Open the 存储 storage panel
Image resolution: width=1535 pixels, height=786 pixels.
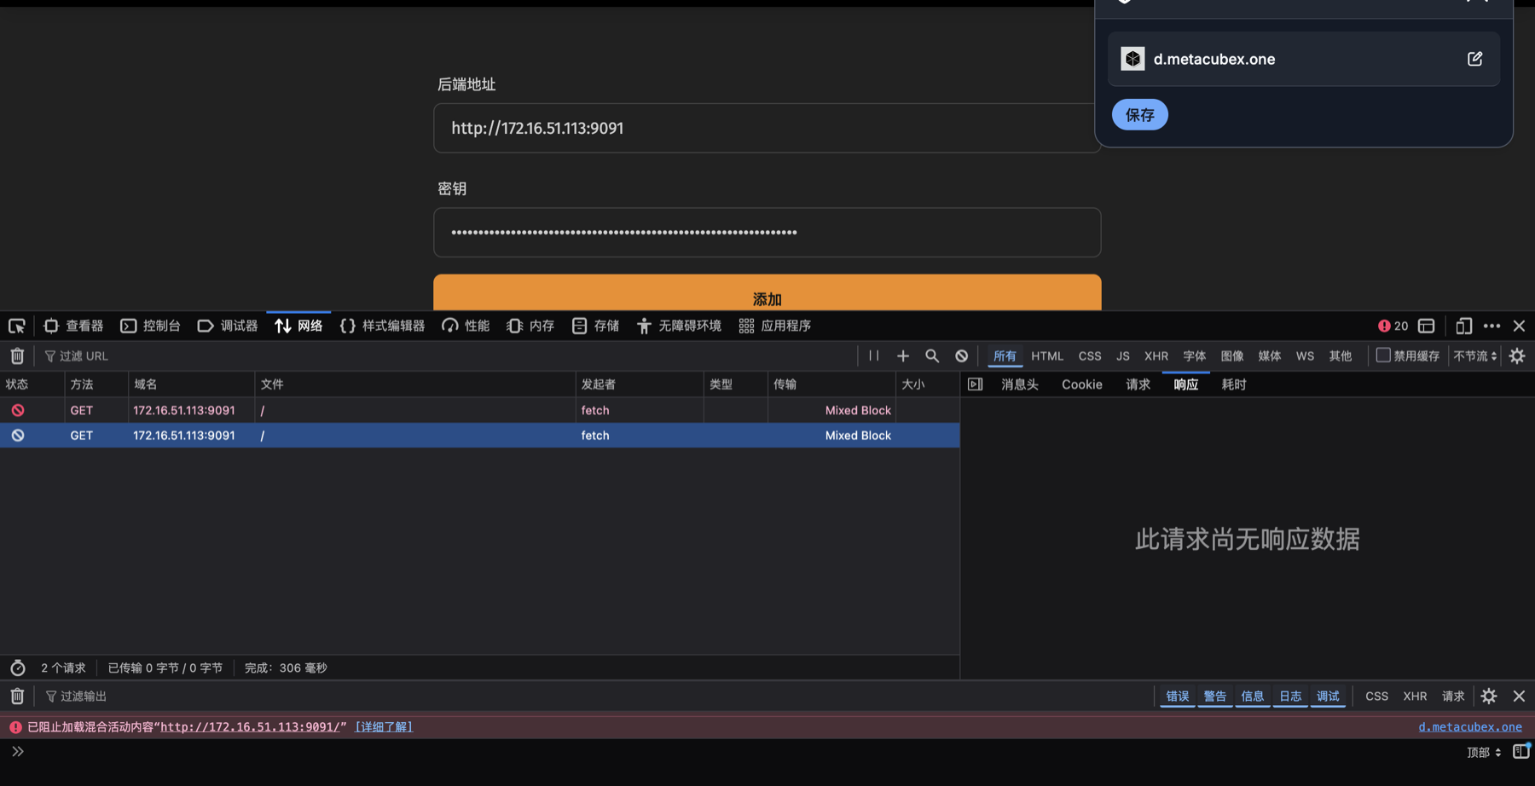595,326
